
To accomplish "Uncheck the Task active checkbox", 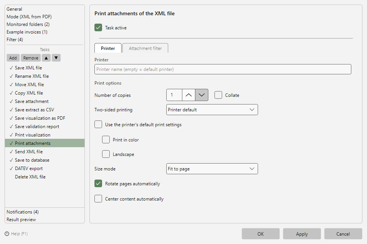I will (98, 27).
